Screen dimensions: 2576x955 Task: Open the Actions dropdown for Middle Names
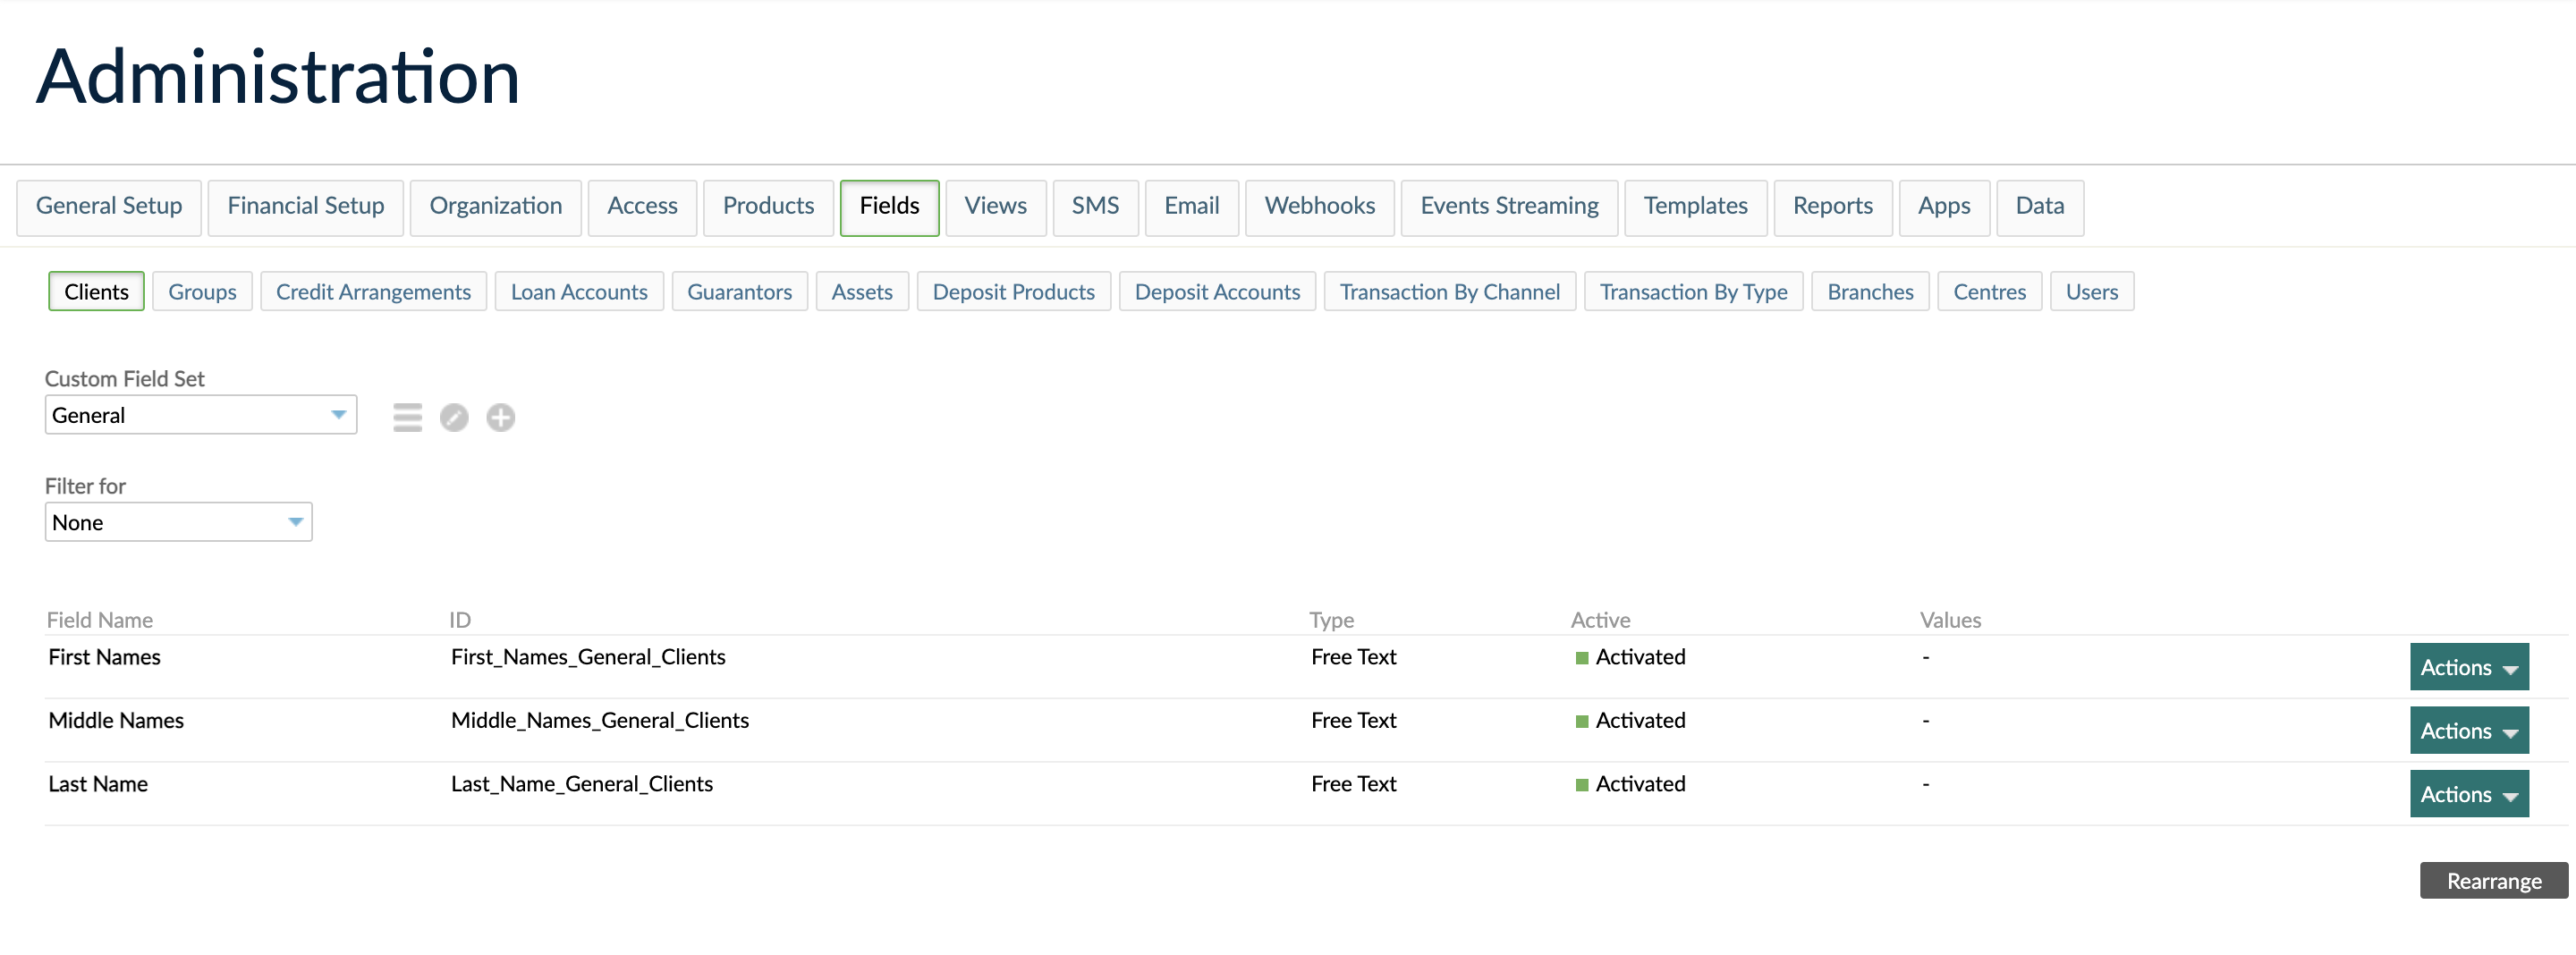[2468, 729]
